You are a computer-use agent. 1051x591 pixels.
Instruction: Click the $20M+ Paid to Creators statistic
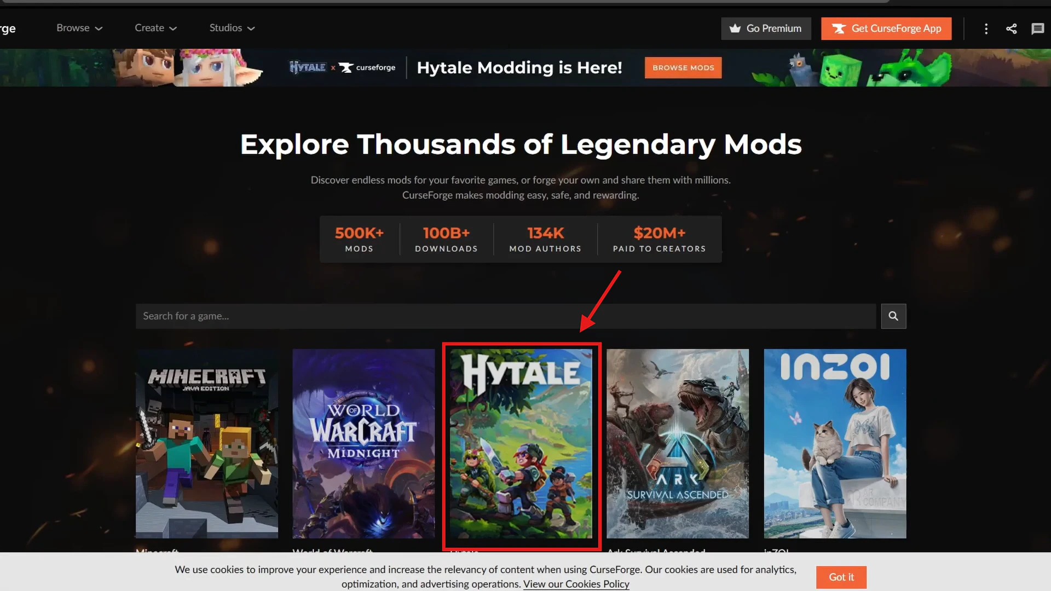pyautogui.click(x=660, y=240)
